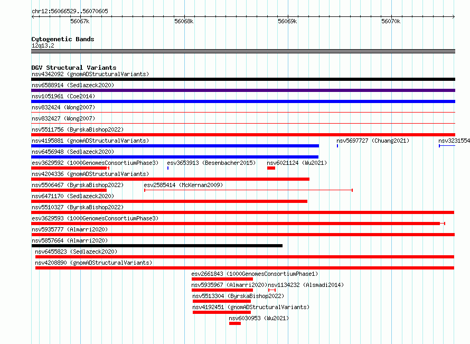
Task: Select the black nsv5857664 variant bar
Action: pyautogui.click(x=157, y=246)
